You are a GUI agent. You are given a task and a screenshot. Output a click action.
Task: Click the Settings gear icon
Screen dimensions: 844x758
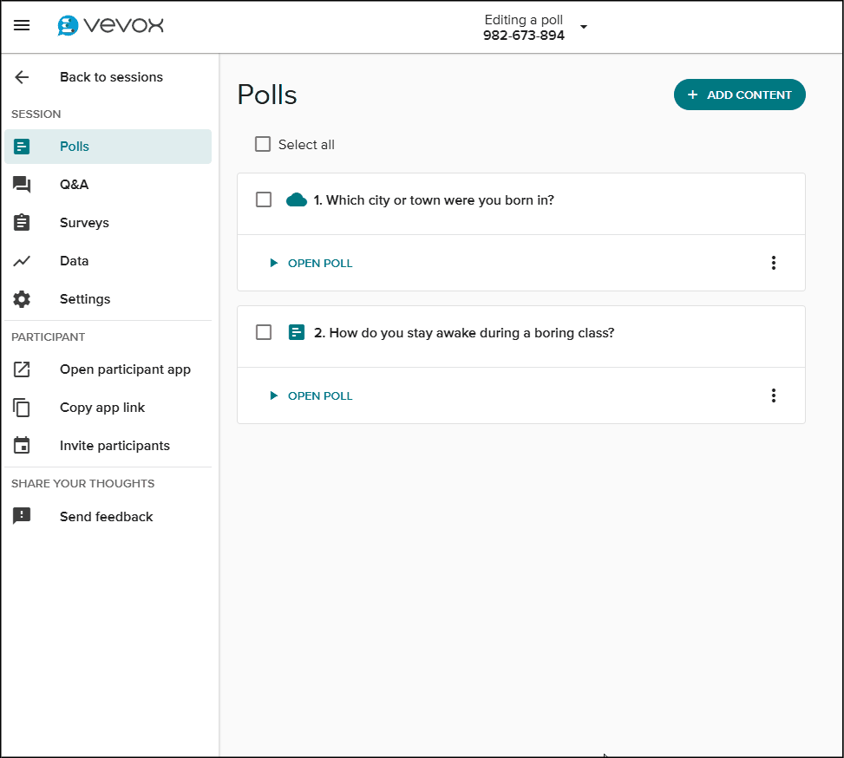[22, 299]
